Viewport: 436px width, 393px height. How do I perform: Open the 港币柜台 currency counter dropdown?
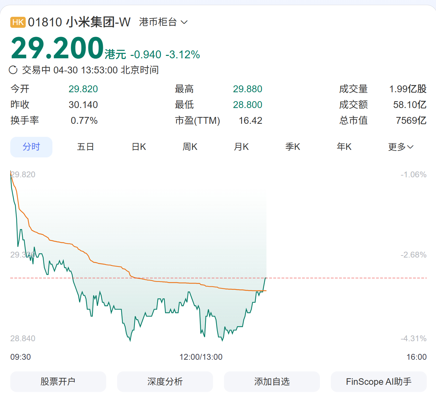[163, 22]
